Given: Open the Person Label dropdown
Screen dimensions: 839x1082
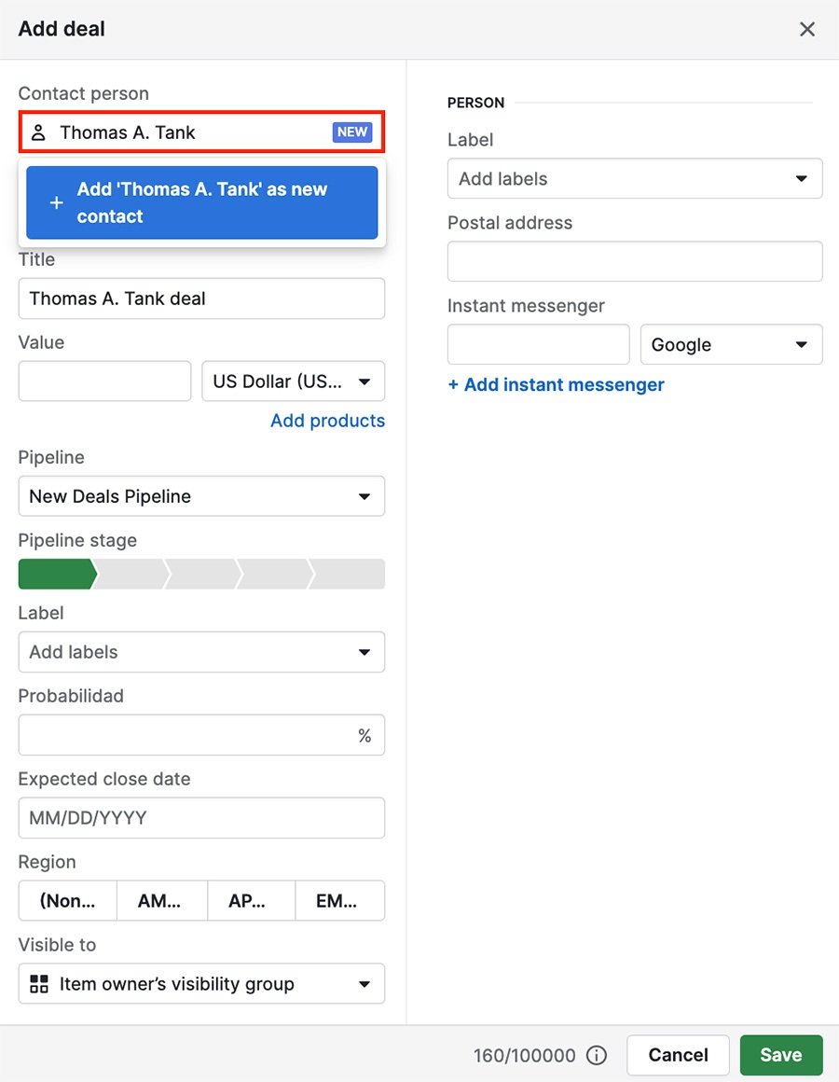Looking at the screenshot, I should (634, 178).
